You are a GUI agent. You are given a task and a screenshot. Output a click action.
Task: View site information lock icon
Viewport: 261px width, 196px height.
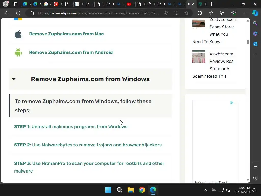32,13
